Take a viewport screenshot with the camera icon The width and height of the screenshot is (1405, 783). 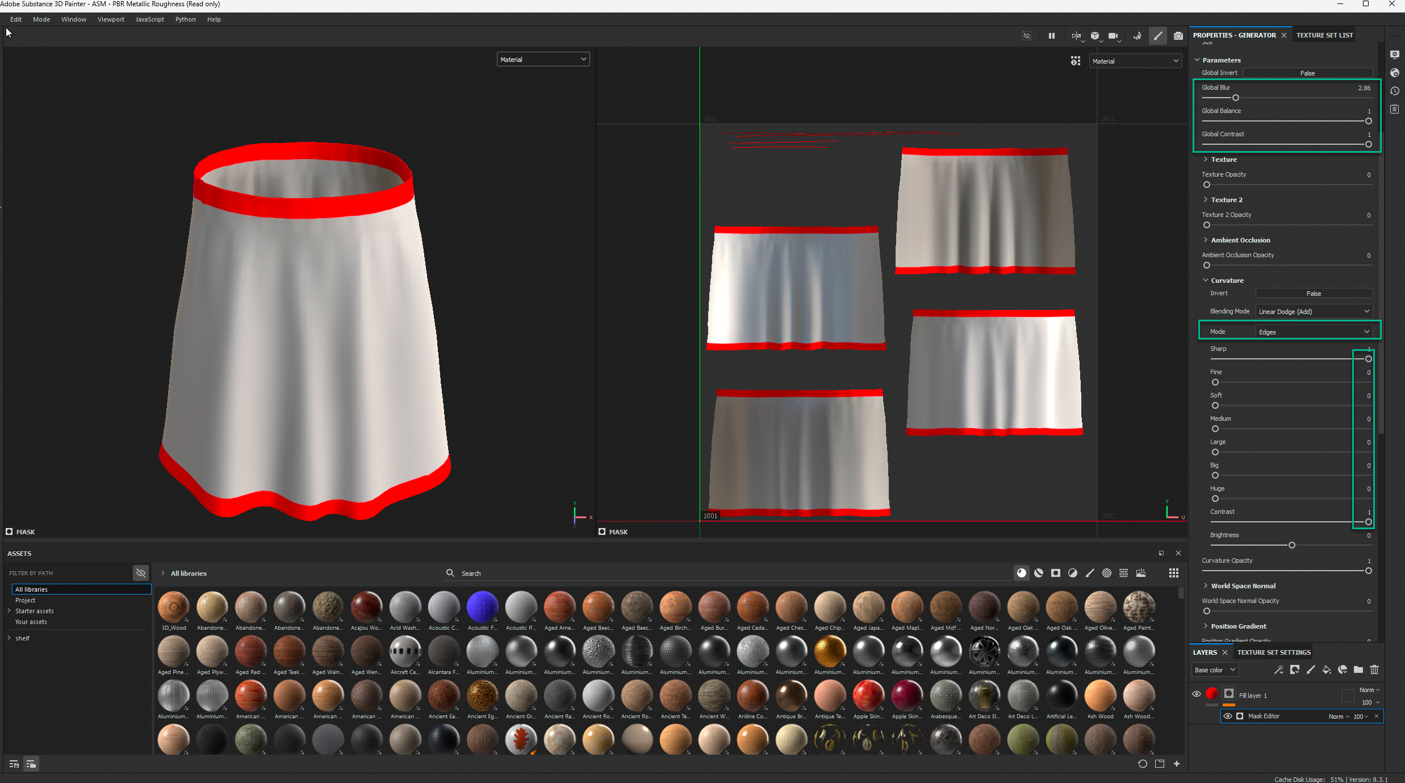1178,35
